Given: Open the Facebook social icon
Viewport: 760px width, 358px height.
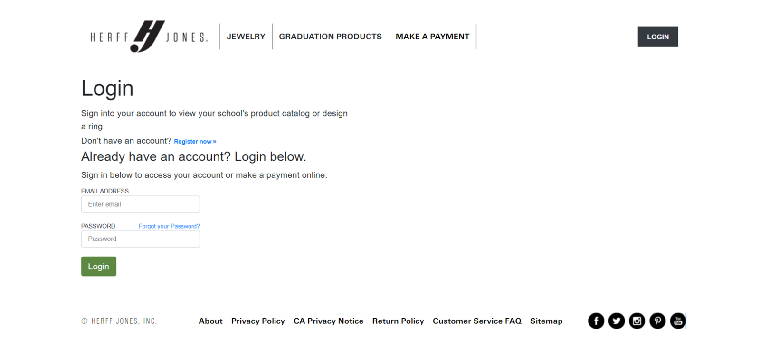Looking at the screenshot, I should [x=596, y=321].
